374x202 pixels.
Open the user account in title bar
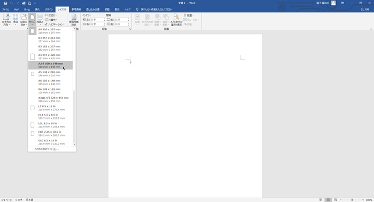point(326,3)
